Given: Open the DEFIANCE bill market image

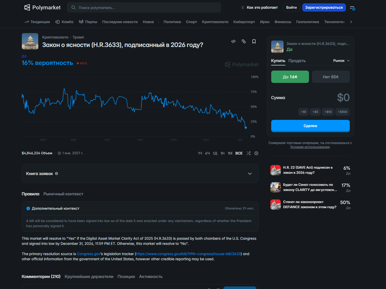Looking at the screenshot, I should tap(276, 204).
